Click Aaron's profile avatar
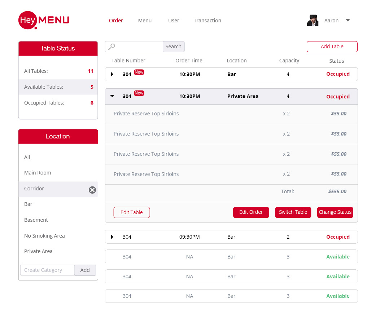The width and height of the screenshot is (376, 318). coord(312,21)
